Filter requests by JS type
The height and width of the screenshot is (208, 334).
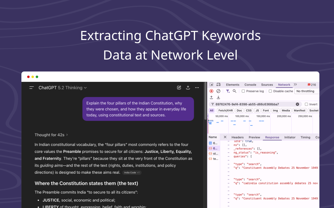[257, 110]
